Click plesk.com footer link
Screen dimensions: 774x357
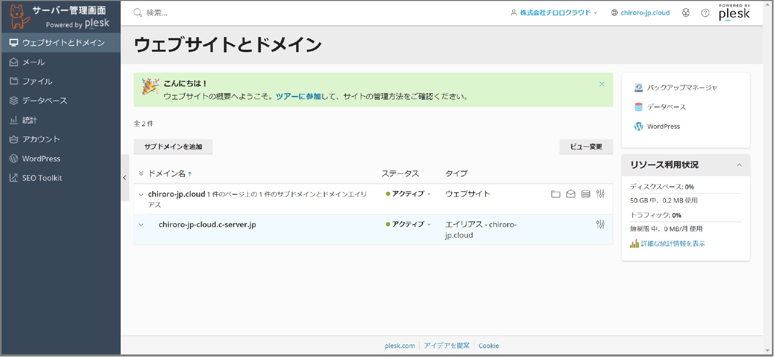[x=400, y=346]
